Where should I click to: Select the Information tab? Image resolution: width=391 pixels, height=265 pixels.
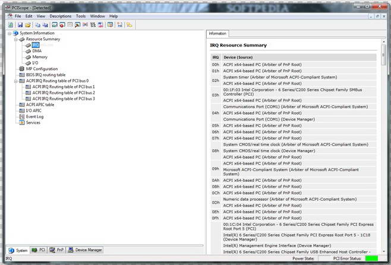pos(217,33)
